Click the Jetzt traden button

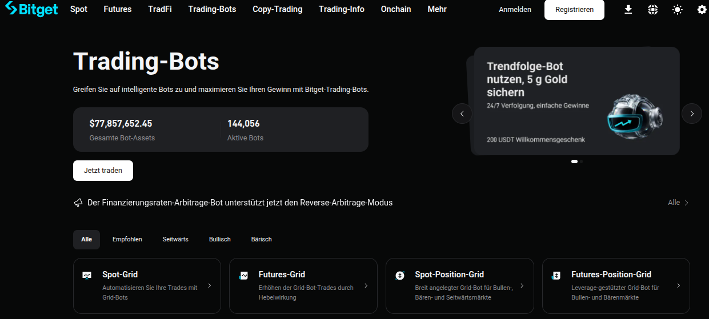coord(103,171)
